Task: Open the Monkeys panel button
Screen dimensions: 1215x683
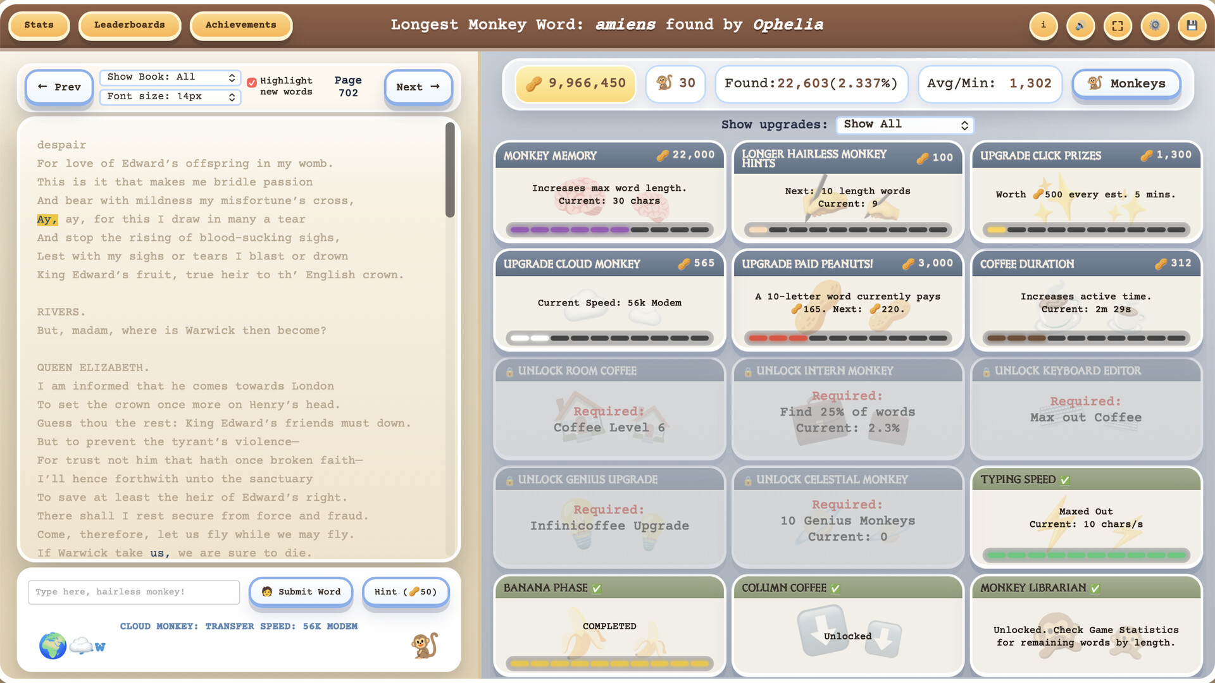Action: click(x=1126, y=83)
